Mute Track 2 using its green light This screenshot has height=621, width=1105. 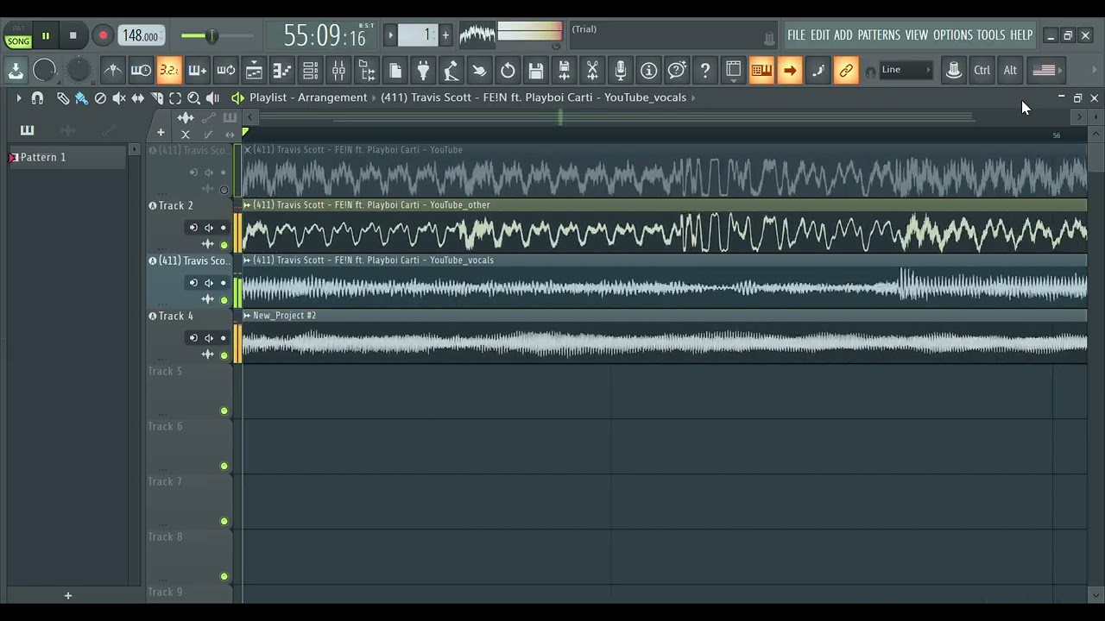pyautogui.click(x=224, y=245)
